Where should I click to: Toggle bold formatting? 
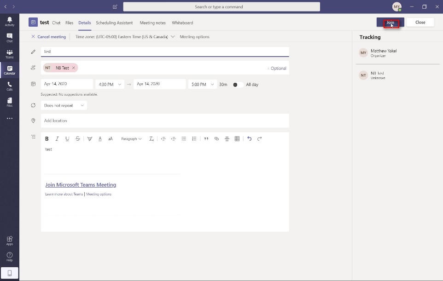click(x=47, y=138)
